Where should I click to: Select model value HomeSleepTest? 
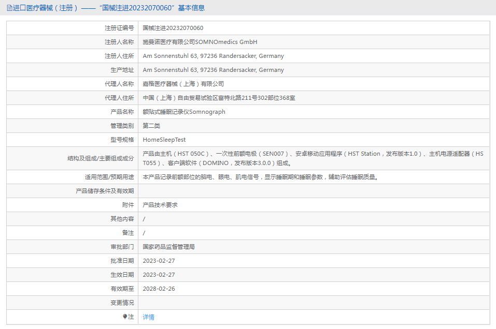164,140
